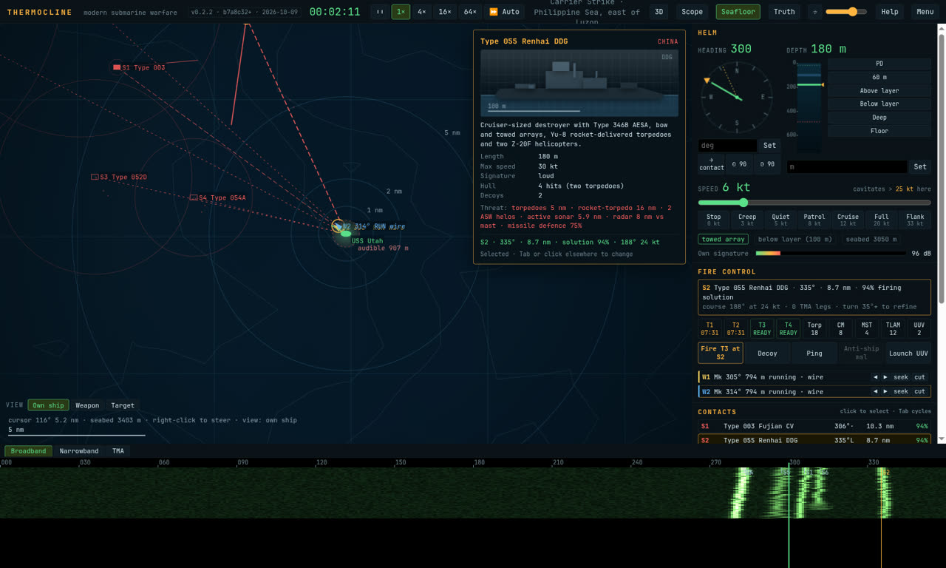The image size is (946, 568).
Task: Set time speed to 4×
Action: click(421, 12)
